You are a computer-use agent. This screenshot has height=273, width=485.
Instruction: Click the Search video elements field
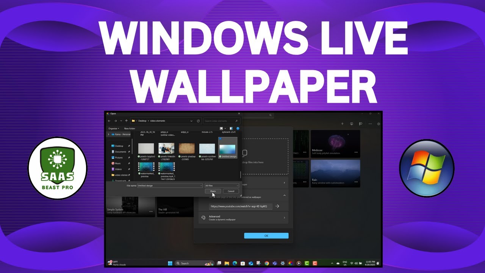pos(222,121)
